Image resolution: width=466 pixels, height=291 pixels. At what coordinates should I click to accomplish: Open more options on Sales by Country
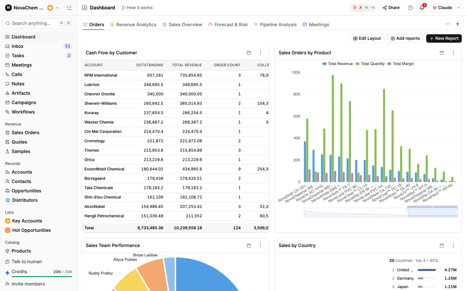tap(453, 245)
